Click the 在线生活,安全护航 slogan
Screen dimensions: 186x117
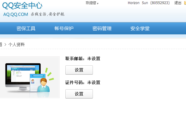(x=48, y=14)
